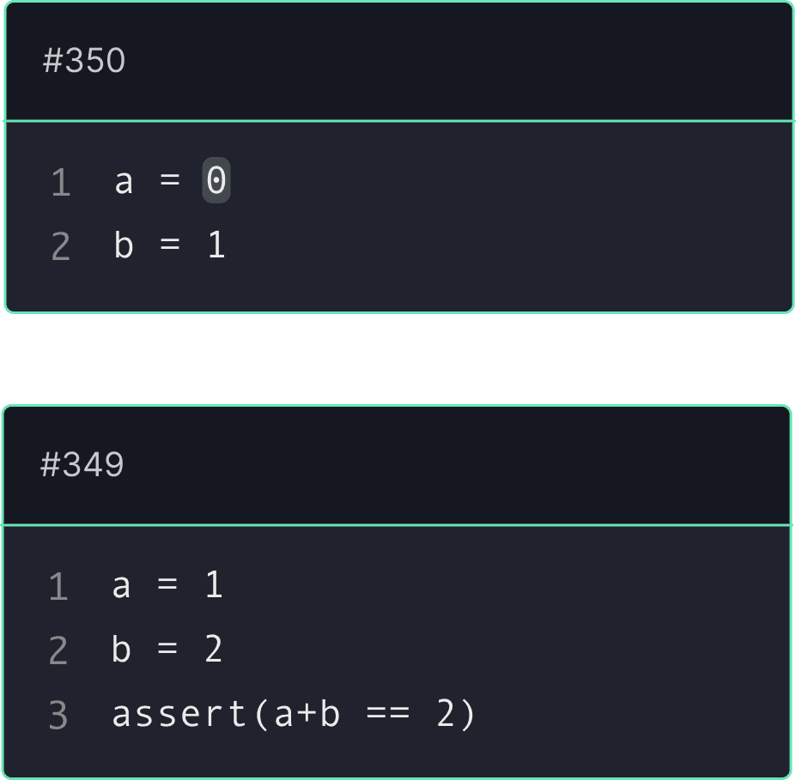The image size is (796, 780).
Task: Click the value 1 after b in #350
Action: pyautogui.click(x=216, y=245)
